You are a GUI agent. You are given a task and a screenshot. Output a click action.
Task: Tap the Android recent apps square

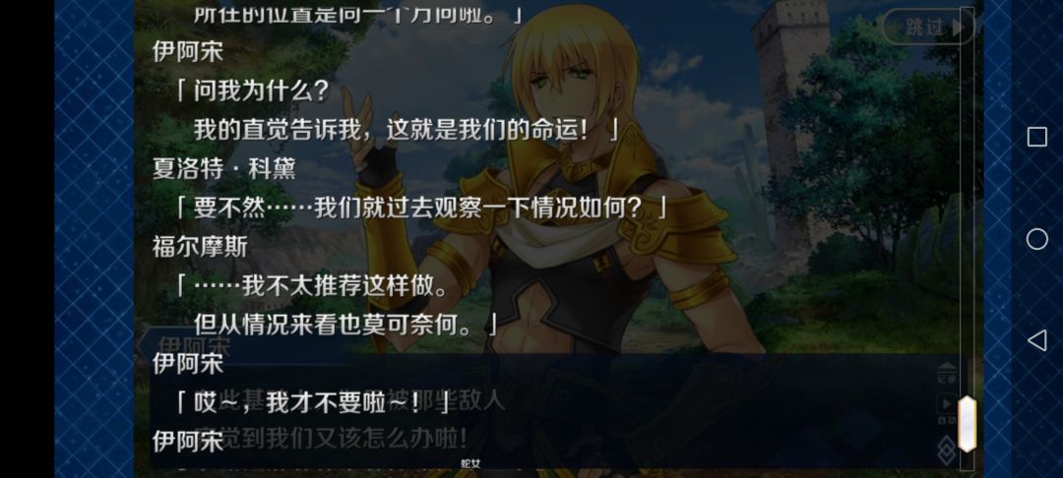(1036, 137)
